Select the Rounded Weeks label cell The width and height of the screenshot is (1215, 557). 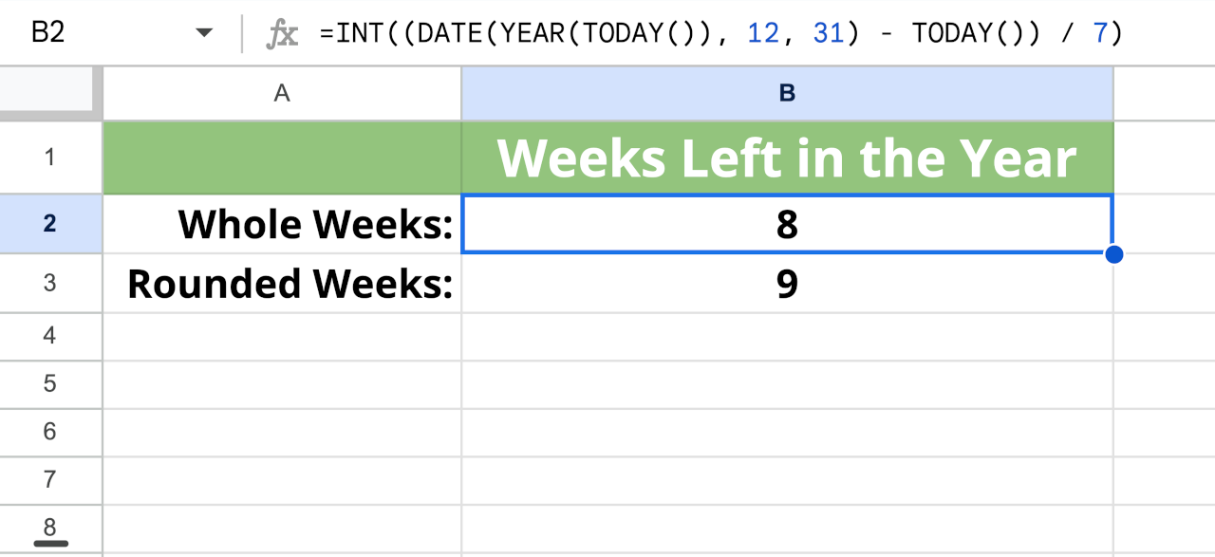click(280, 283)
